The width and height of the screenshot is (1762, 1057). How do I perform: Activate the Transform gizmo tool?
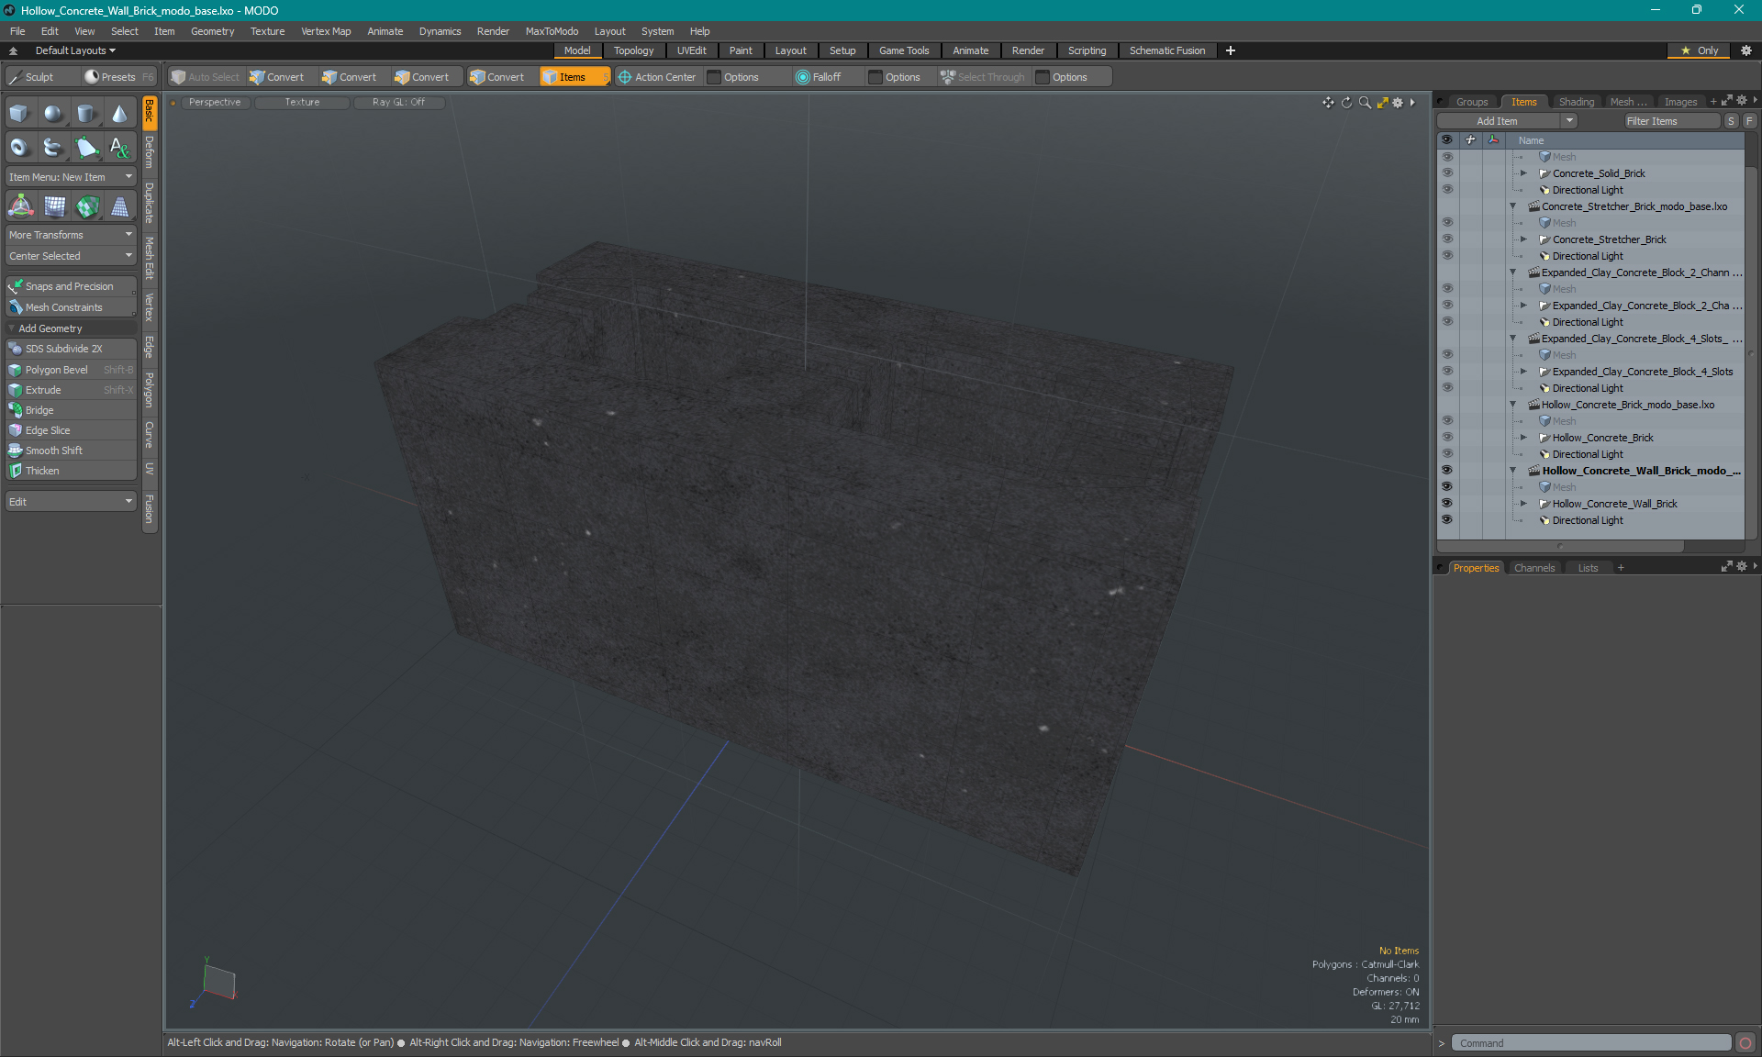tap(20, 206)
